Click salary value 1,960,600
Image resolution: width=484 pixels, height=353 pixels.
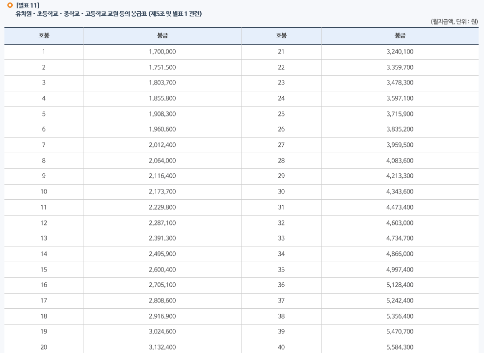[162, 130]
